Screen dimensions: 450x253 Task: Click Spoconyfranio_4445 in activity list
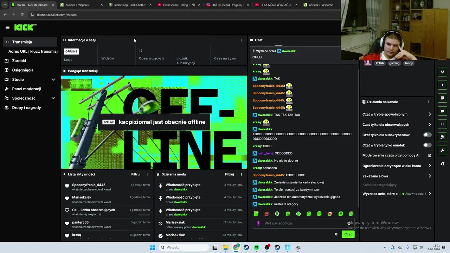[89, 185]
